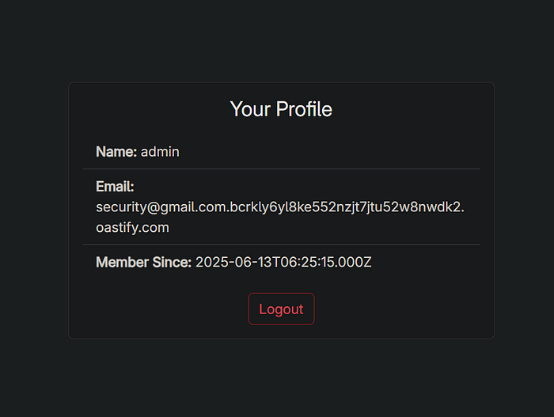
Task: Click the "oastify.com" text on second email line
Action: coord(132,227)
